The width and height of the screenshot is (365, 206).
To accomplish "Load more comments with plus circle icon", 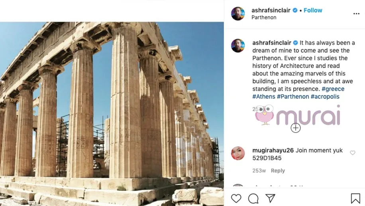I will 296,128.
